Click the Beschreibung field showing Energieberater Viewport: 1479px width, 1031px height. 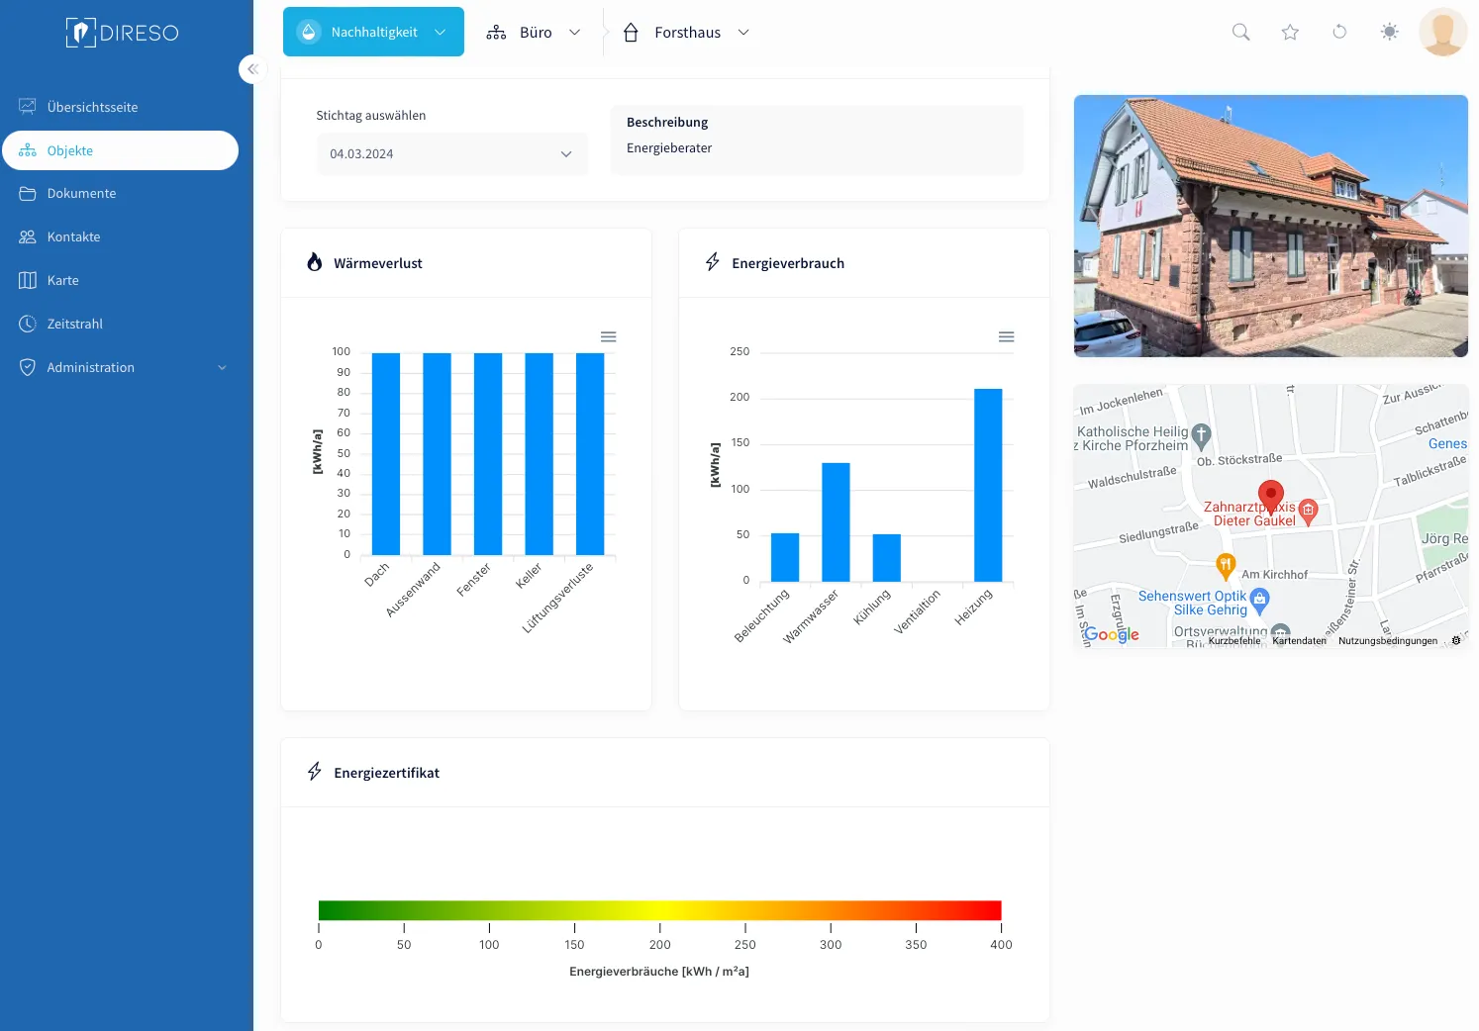tap(817, 140)
